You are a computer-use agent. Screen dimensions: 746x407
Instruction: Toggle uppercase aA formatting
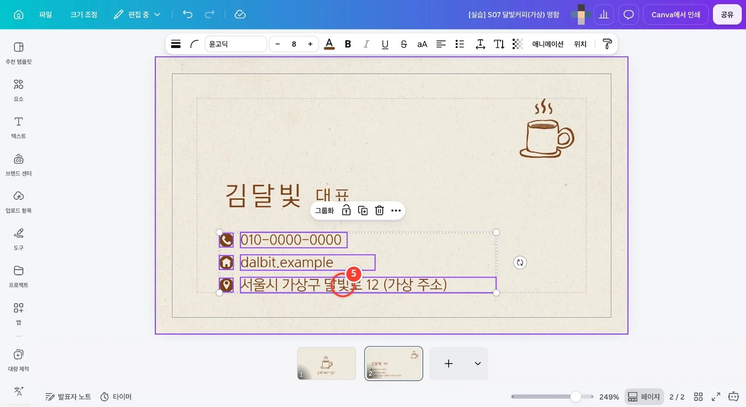[422, 44]
